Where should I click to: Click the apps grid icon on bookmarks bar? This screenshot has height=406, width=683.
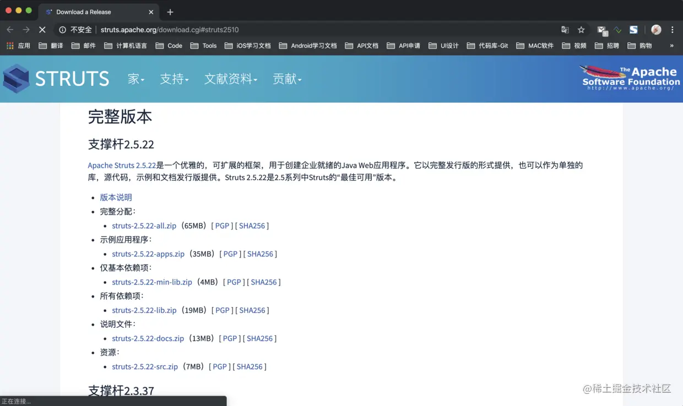pos(9,46)
